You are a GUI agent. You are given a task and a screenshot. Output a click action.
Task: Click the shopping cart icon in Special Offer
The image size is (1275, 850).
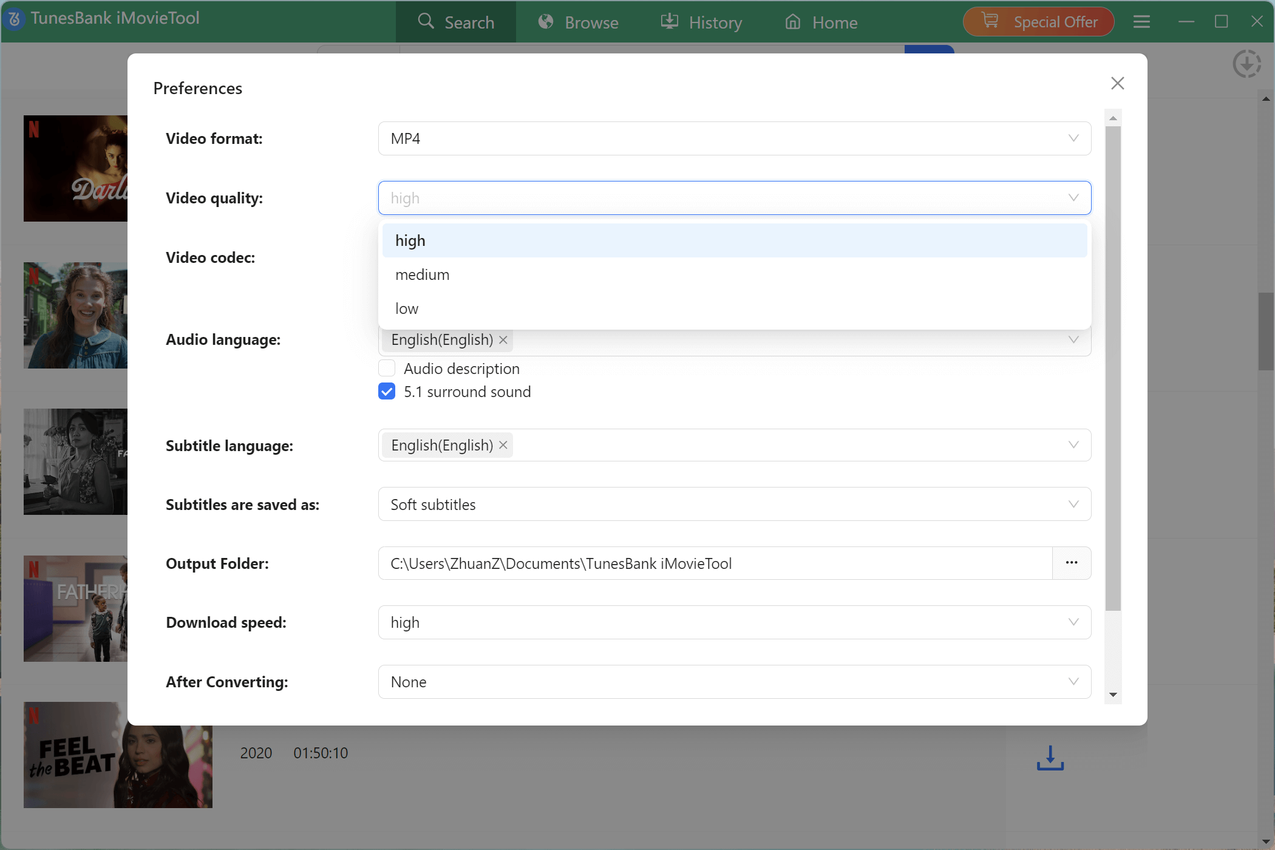tap(990, 20)
